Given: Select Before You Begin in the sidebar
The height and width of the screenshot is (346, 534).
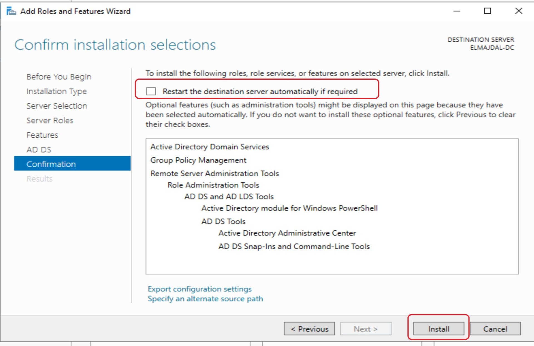Looking at the screenshot, I should tap(59, 77).
